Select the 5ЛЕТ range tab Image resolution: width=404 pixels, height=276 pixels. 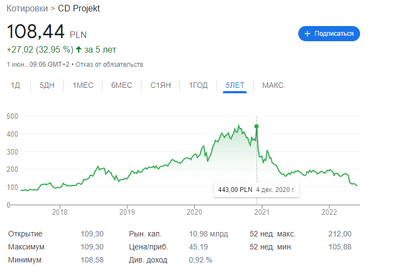coord(235,85)
